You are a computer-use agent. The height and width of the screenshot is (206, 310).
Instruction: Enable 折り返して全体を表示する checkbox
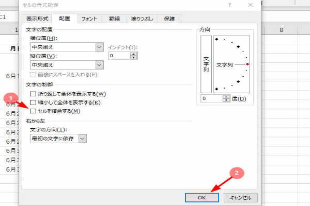pos(34,94)
